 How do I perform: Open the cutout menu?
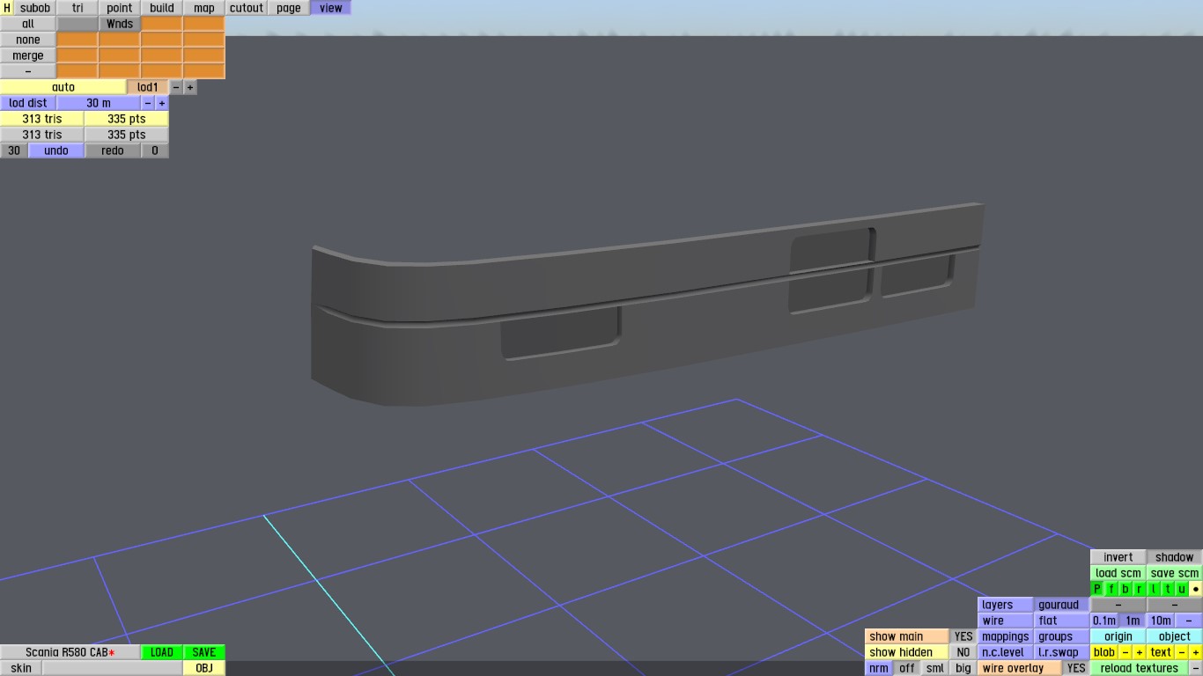click(247, 8)
